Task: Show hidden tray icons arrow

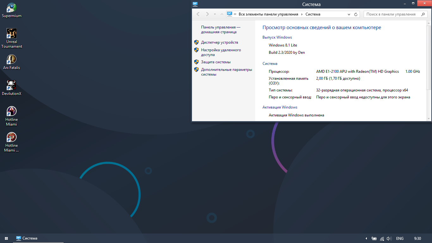Action: coord(367,238)
